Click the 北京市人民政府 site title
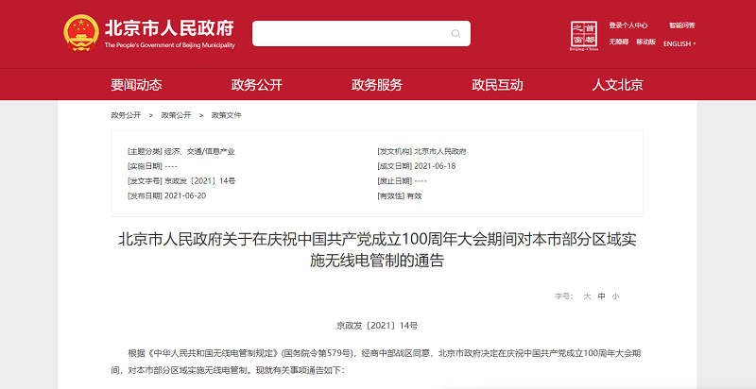The height and width of the screenshot is (389, 756). coord(170,28)
